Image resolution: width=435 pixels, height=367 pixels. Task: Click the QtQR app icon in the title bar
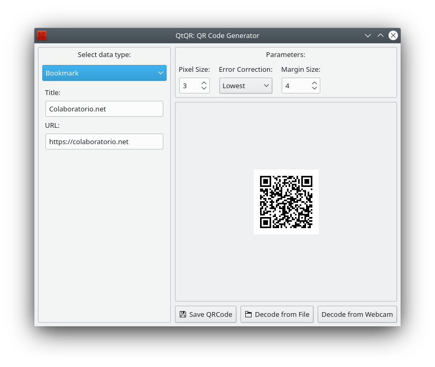point(42,35)
